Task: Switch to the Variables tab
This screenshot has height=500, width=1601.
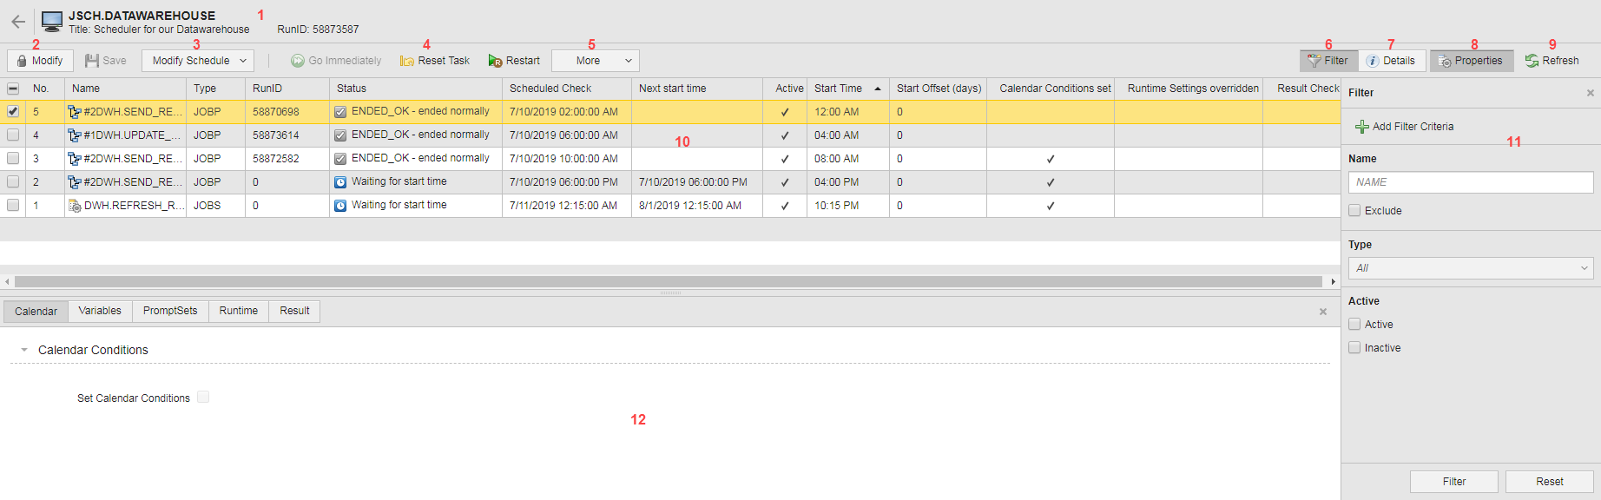Action: [100, 311]
